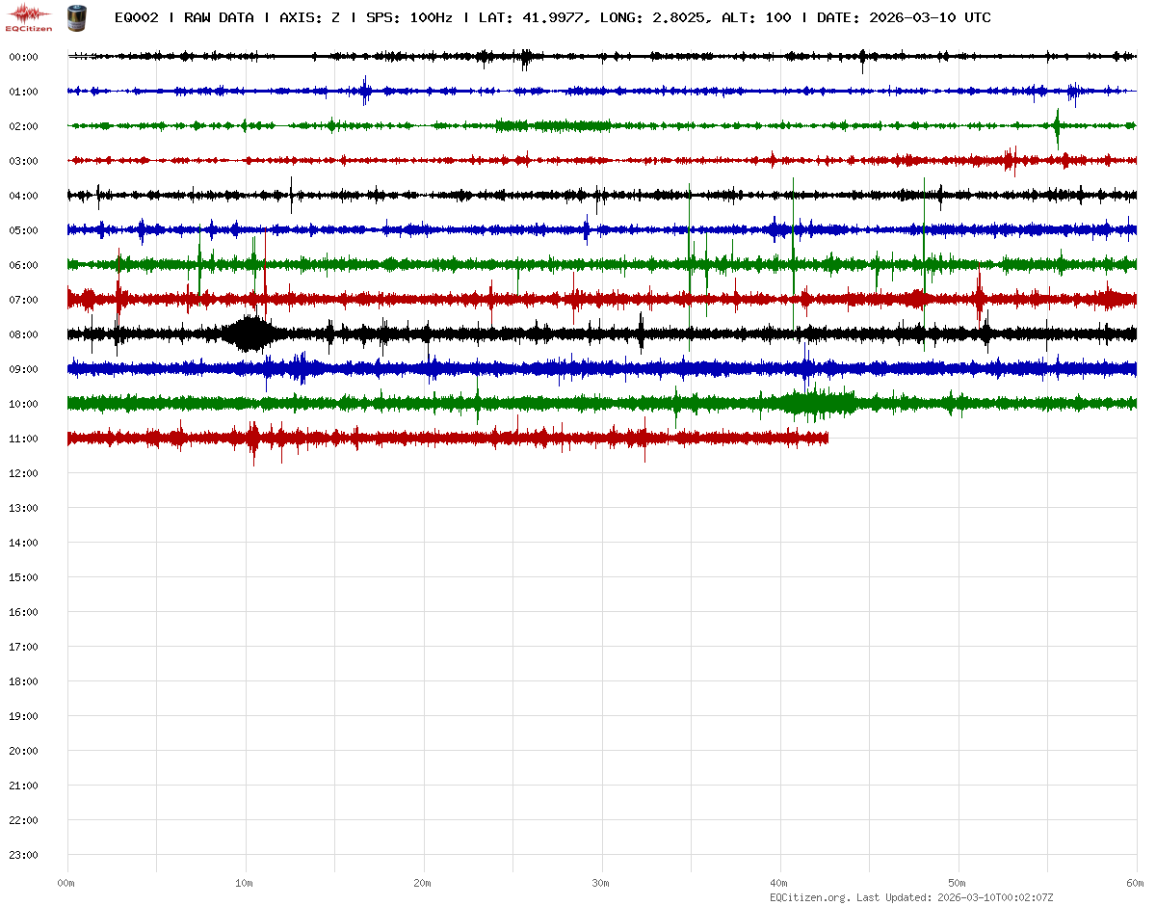This screenshot has height=906, width=1156.
Task: Click the LAT: 41.9977 coordinate text
Action: pos(532,17)
